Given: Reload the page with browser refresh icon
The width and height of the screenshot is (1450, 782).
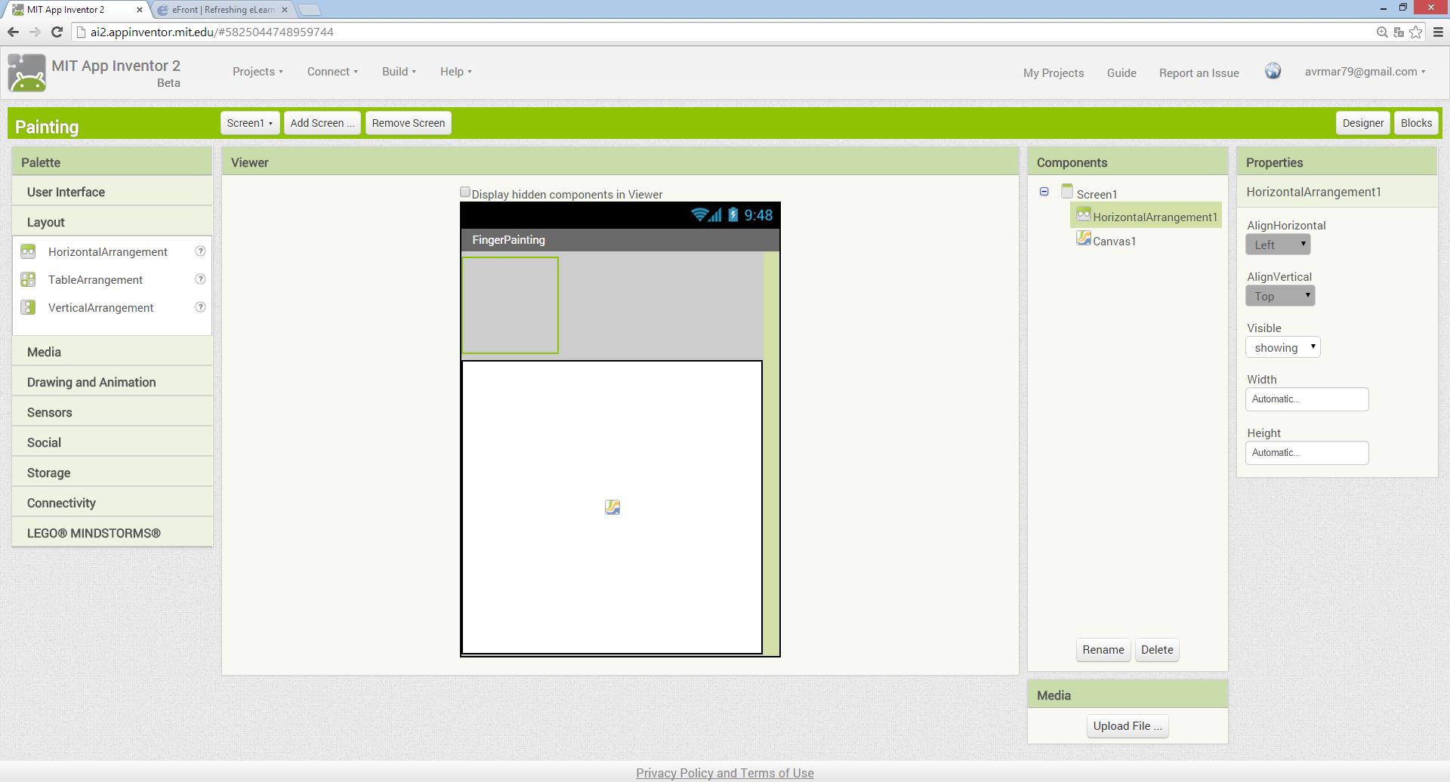Looking at the screenshot, I should coord(57,32).
